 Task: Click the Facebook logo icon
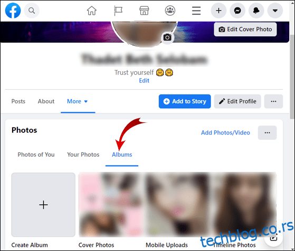click(13, 11)
